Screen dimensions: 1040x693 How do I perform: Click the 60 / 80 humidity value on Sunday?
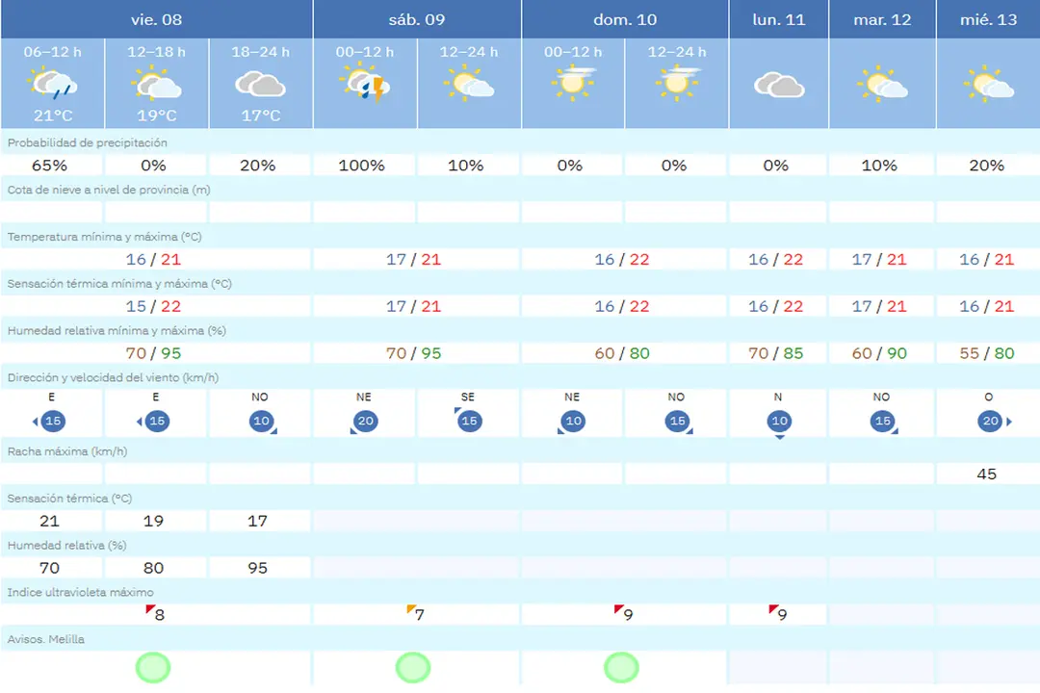[622, 353]
